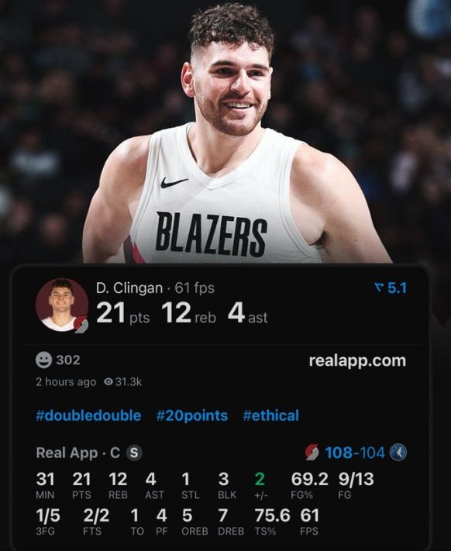Tap the smiley reaction icon
This screenshot has width=451, height=551.
tap(44, 360)
